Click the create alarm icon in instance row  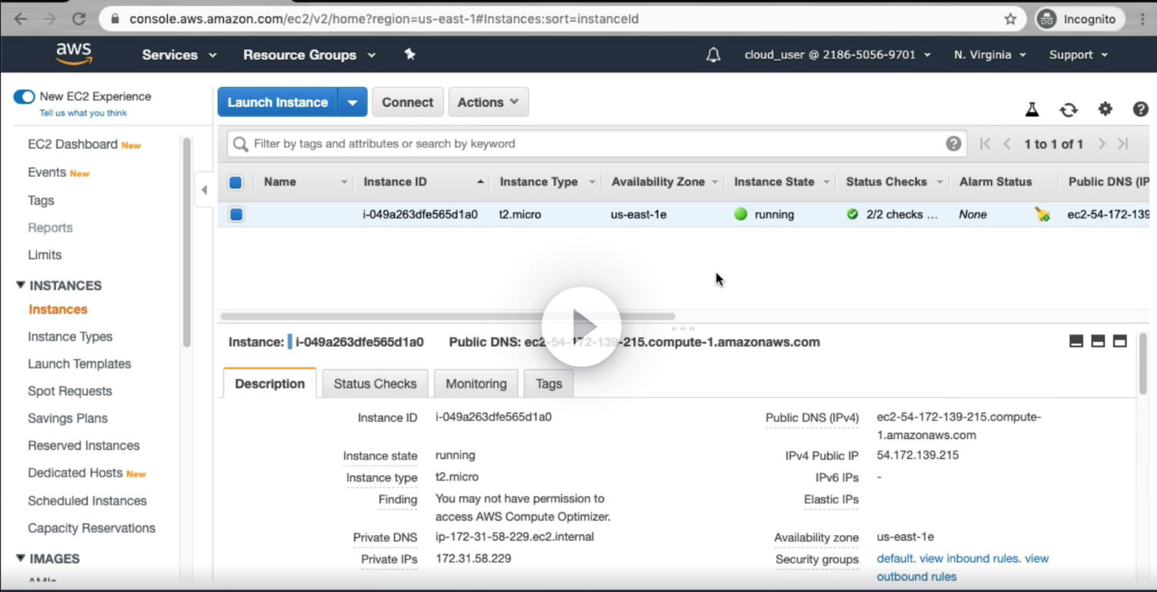[x=1042, y=215]
